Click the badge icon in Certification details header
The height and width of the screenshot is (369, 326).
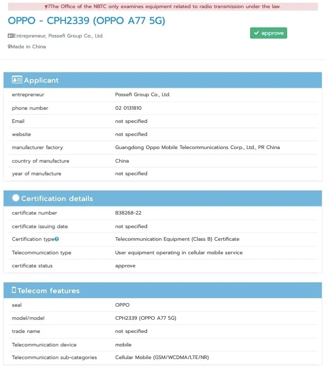pos(16,198)
